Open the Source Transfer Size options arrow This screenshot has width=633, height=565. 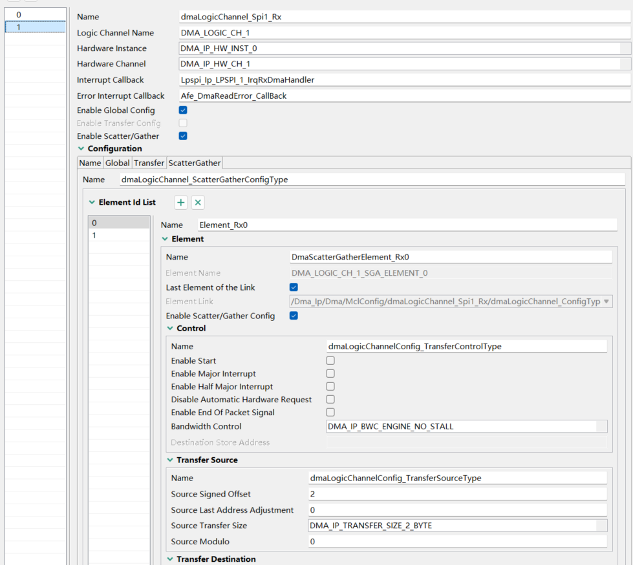[x=601, y=525]
